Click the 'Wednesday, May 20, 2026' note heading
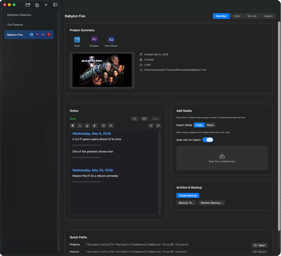Viewport: 281px width, 256px height. coord(93,170)
